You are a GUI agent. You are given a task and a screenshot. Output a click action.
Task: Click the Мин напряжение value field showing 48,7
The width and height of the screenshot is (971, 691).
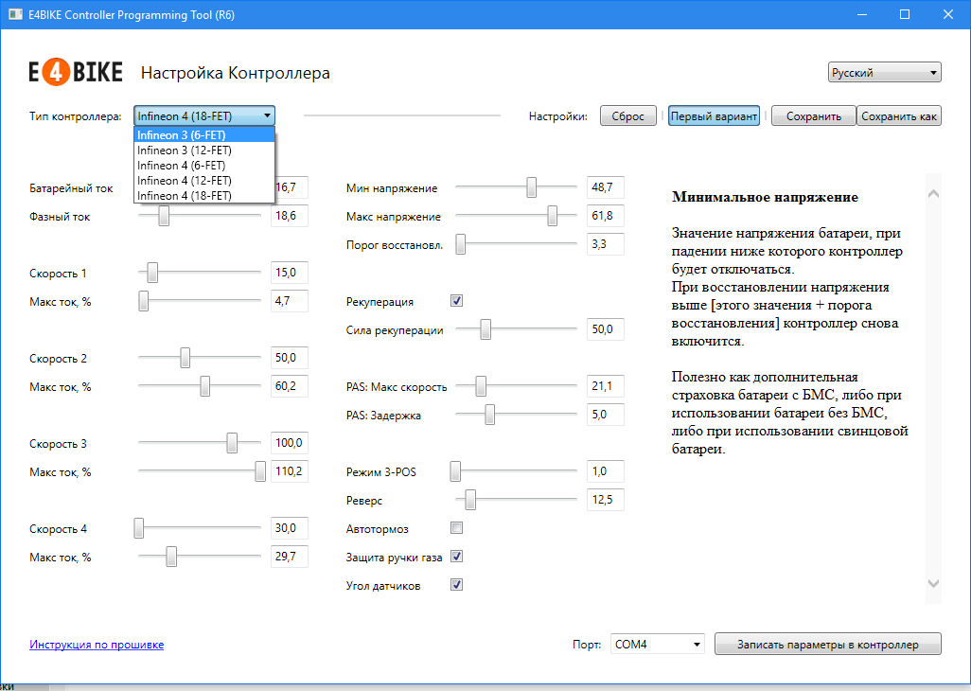click(x=606, y=187)
